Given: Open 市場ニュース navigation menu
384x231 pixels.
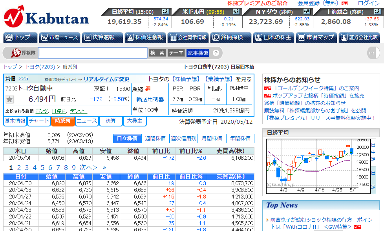Looking at the screenshot, I should (x=60, y=37).
